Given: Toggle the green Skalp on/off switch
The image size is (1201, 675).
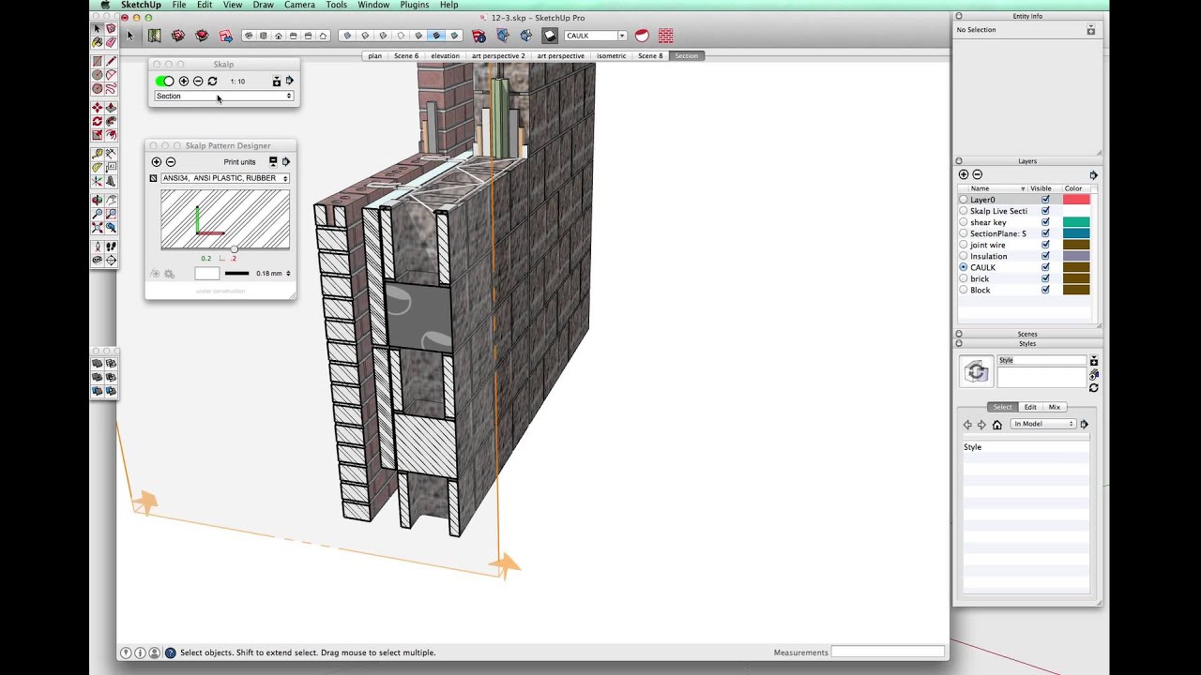Looking at the screenshot, I should [x=164, y=82].
